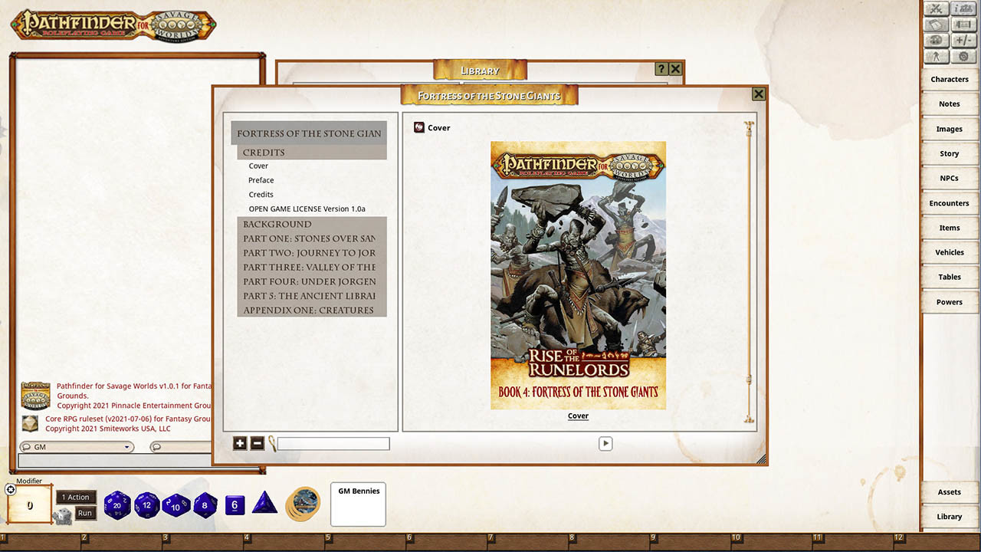Click the contents filter text field
This screenshot has height=552, width=981.
coord(333,444)
